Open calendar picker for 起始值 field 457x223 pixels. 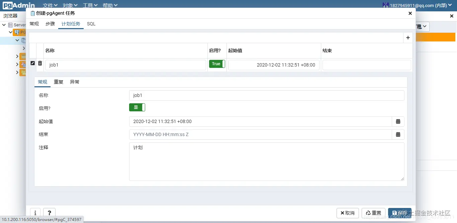[x=398, y=121]
